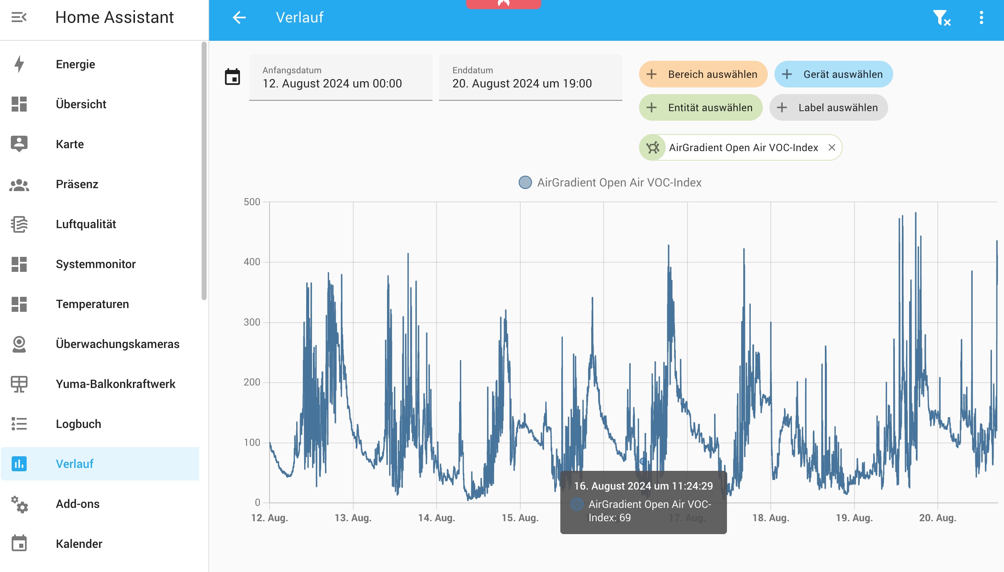
Task: Open Übersicht in the sidebar
Action: (100, 104)
